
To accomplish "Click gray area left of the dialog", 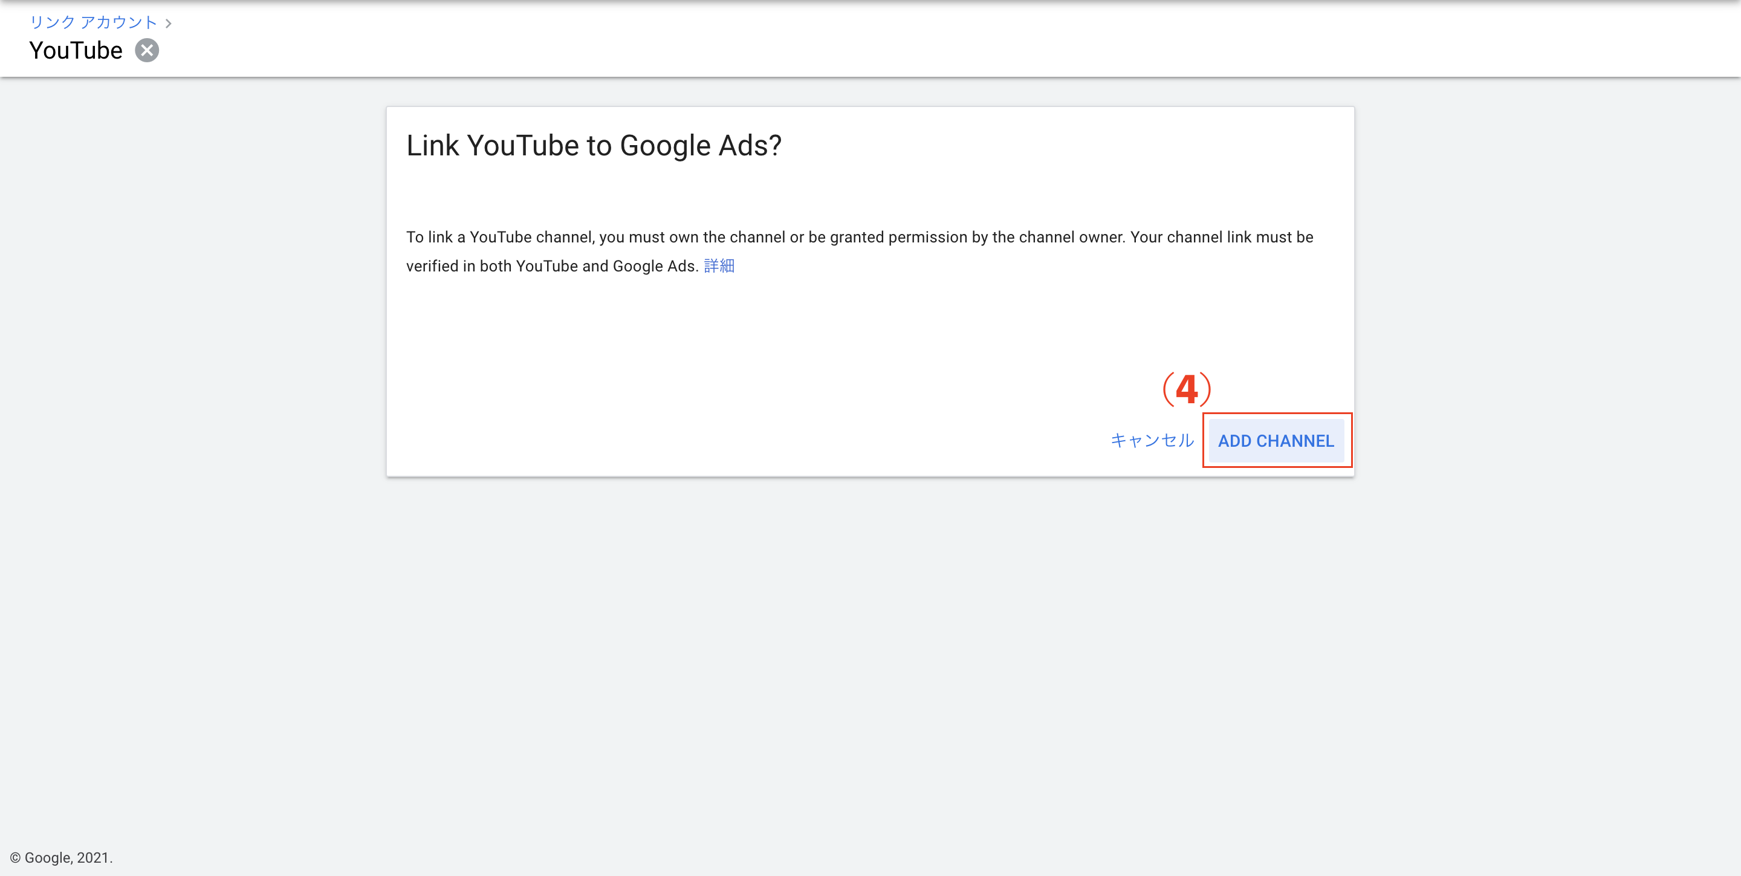I will pyautogui.click(x=193, y=291).
